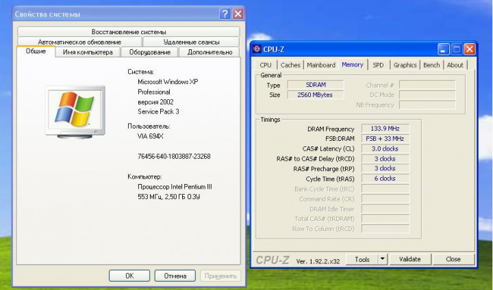Open the Восстановление системы tab

129,31
